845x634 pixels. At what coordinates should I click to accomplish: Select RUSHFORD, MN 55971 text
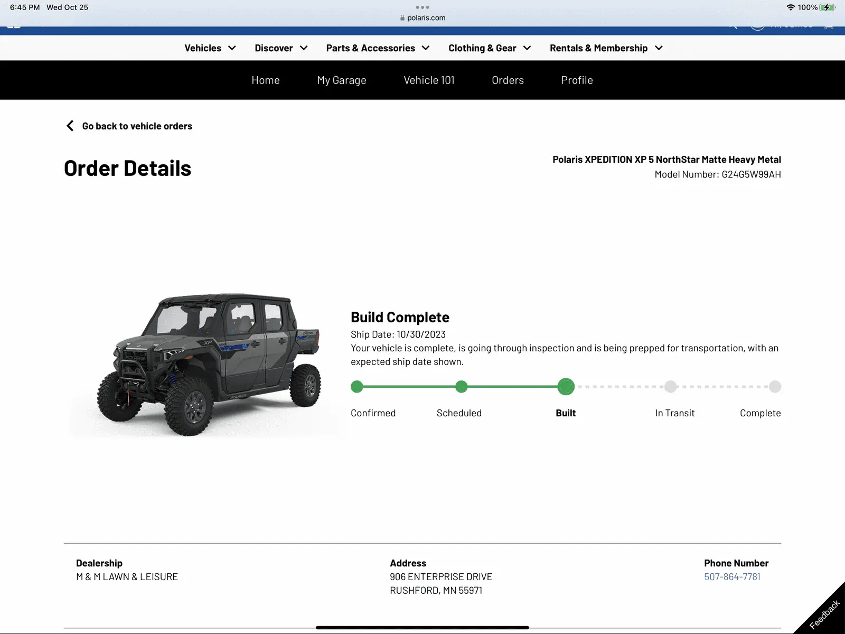click(x=436, y=591)
